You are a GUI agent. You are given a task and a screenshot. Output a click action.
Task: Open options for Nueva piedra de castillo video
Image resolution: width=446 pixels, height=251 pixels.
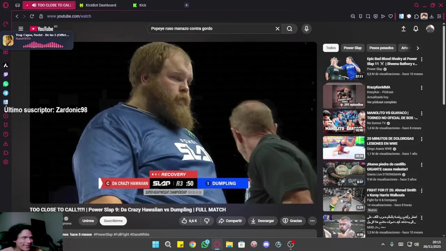[x=421, y=165]
